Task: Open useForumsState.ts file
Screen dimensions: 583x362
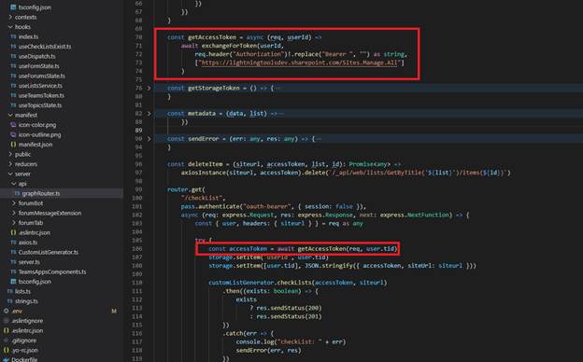Action: (x=42, y=76)
